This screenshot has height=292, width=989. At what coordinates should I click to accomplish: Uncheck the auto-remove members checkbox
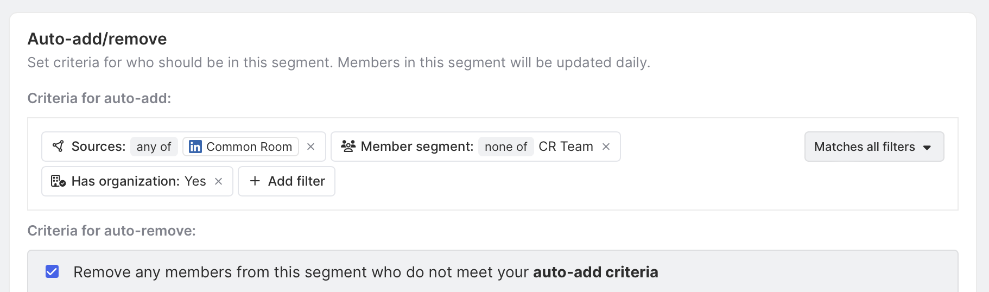(52, 271)
